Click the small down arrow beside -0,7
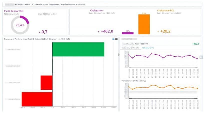This screenshot has width=206, height=116. coord(39,32)
